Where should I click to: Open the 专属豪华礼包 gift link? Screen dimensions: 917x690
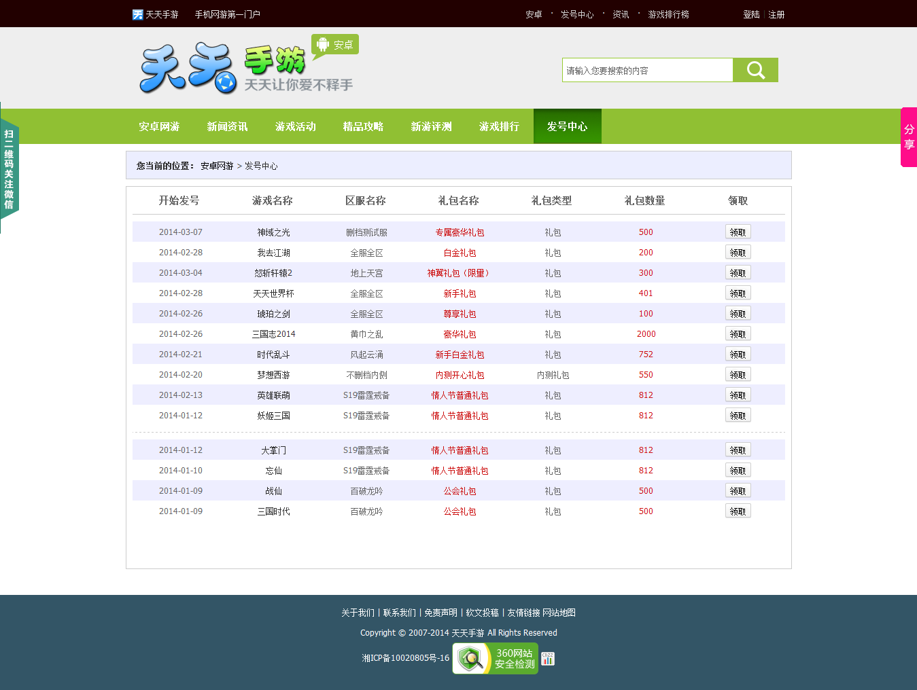[x=460, y=232]
